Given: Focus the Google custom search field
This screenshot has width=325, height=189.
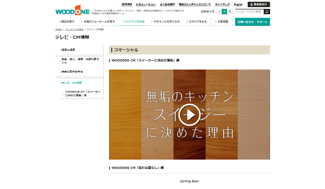Looking at the screenshot, I should (249, 12).
